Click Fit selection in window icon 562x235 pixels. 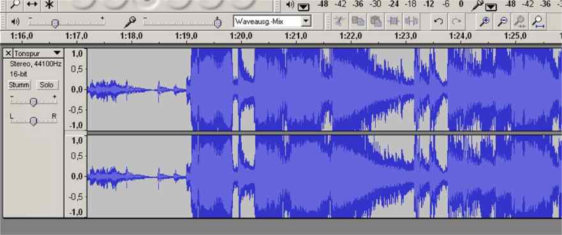pos(520,22)
